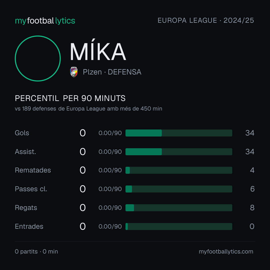Click the Plzen club crest icon
The height and width of the screenshot is (270, 270).
pyautogui.click(x=74, y=72)
